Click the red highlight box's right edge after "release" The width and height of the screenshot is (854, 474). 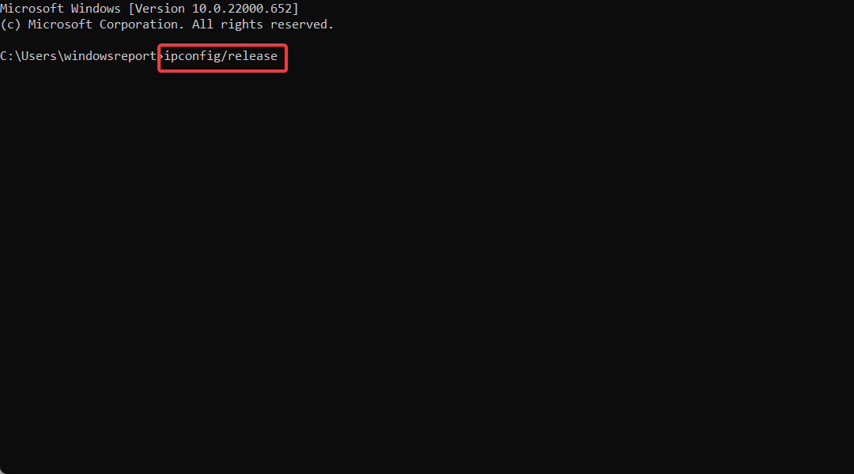pyautogui.click(x=286, y=58)
